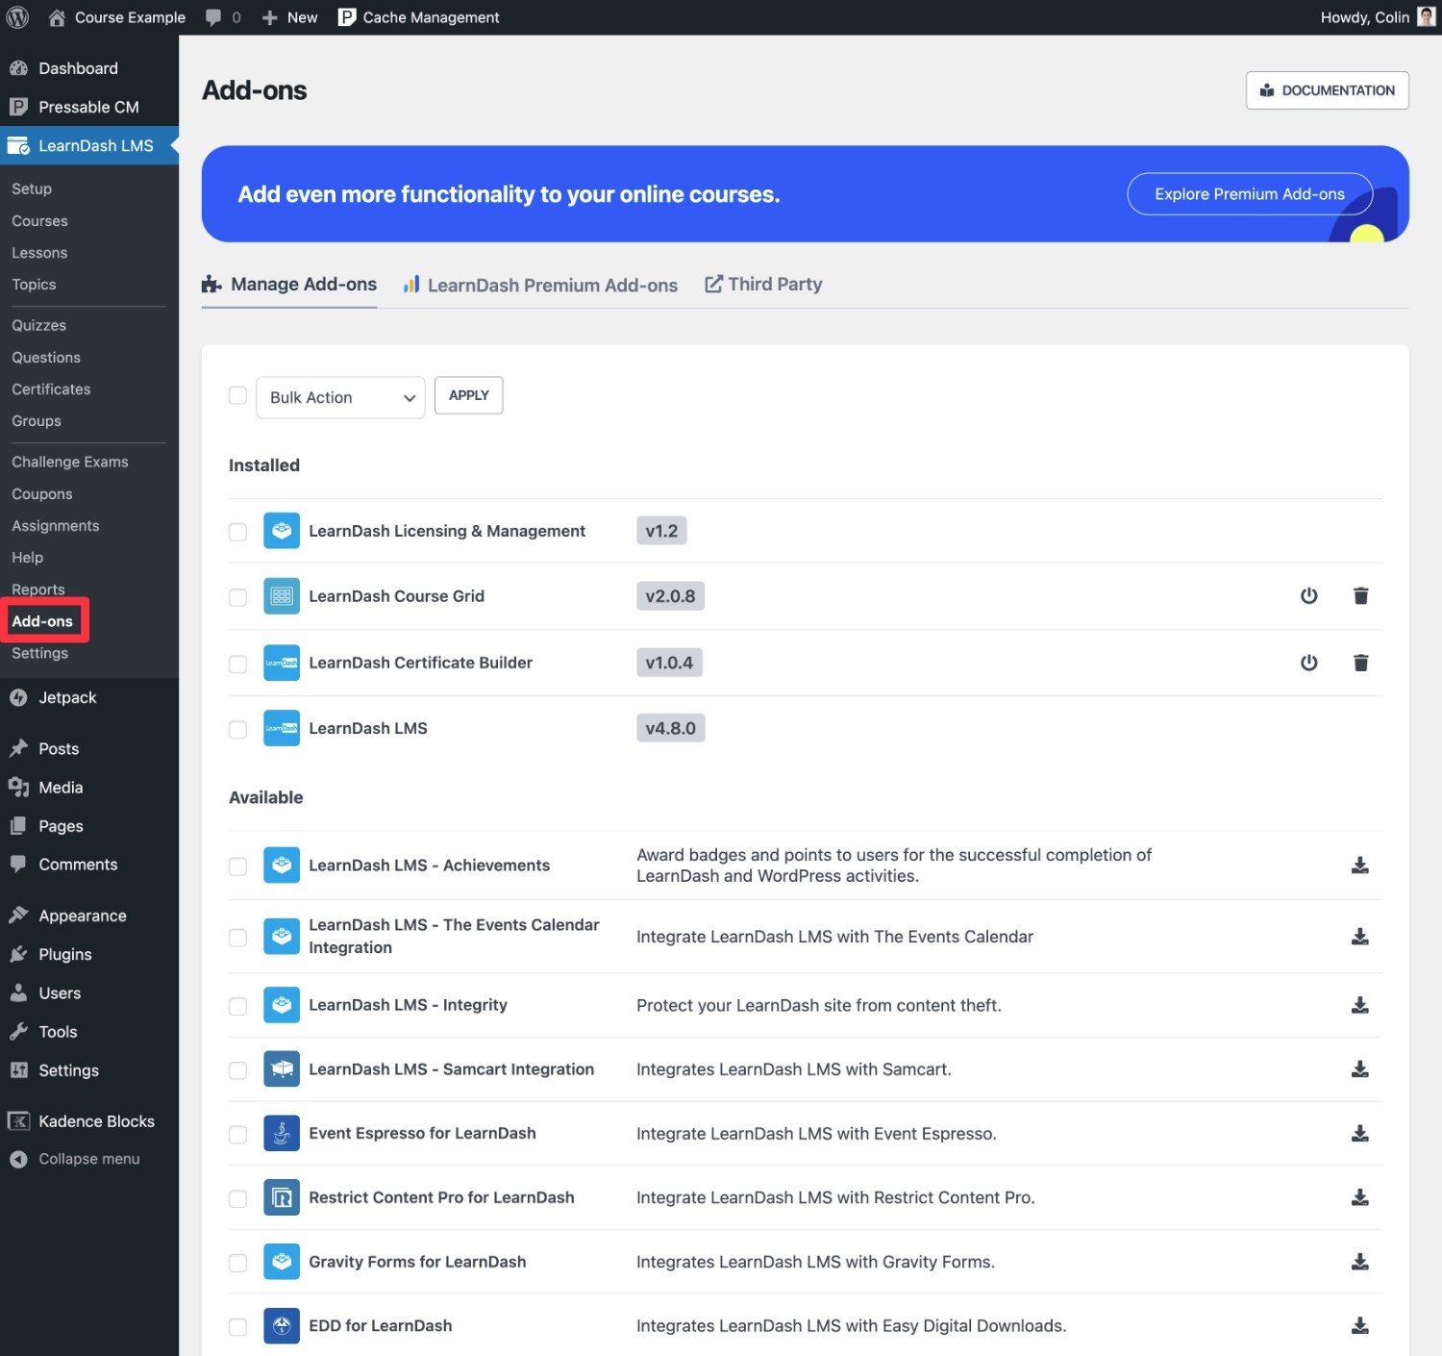The width and height of the screenshot is (1442, 1356).
Task: Select the Achievements add-on checkbox
Action: 237,866
